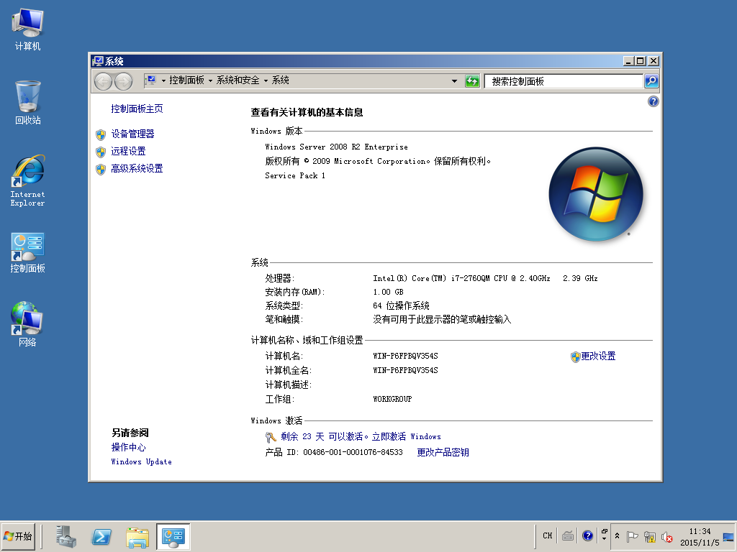
Task: Open 设备管理器 link
Action: coord(132,134)
